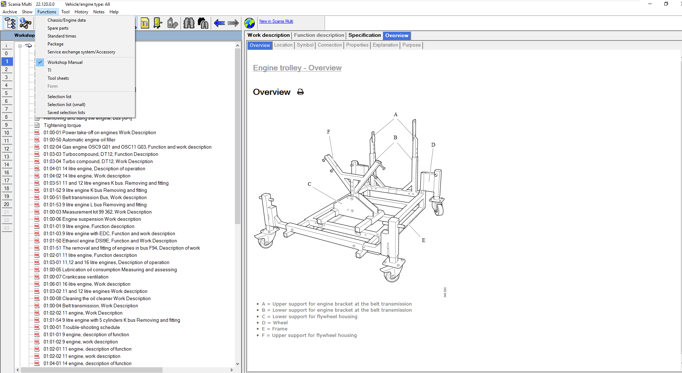
Task: Go forward with the grey right arrow
Action: [x=233, y=23]
